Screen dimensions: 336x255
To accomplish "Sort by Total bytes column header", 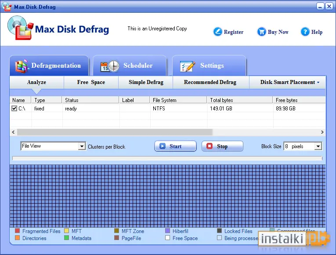I will coord(240,100).
